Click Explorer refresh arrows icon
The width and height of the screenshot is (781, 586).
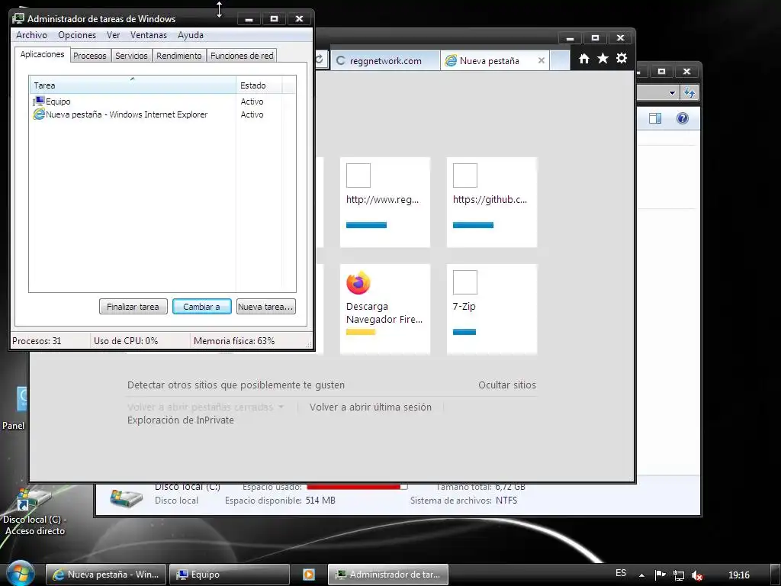coord(689,92)
